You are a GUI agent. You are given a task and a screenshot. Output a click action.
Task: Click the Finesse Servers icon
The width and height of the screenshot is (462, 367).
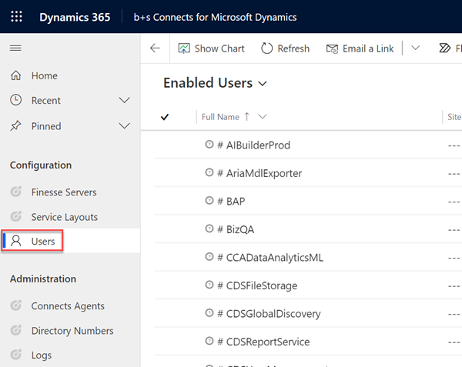tap(15, 192)
